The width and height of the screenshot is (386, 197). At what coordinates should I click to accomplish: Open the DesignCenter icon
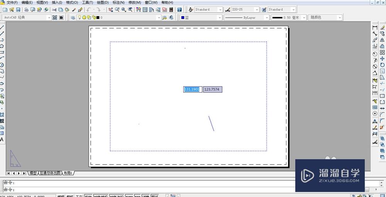click(145, 10)
